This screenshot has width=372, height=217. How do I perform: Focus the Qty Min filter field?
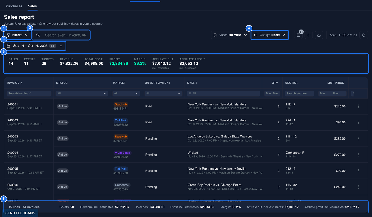coord(268,94)
